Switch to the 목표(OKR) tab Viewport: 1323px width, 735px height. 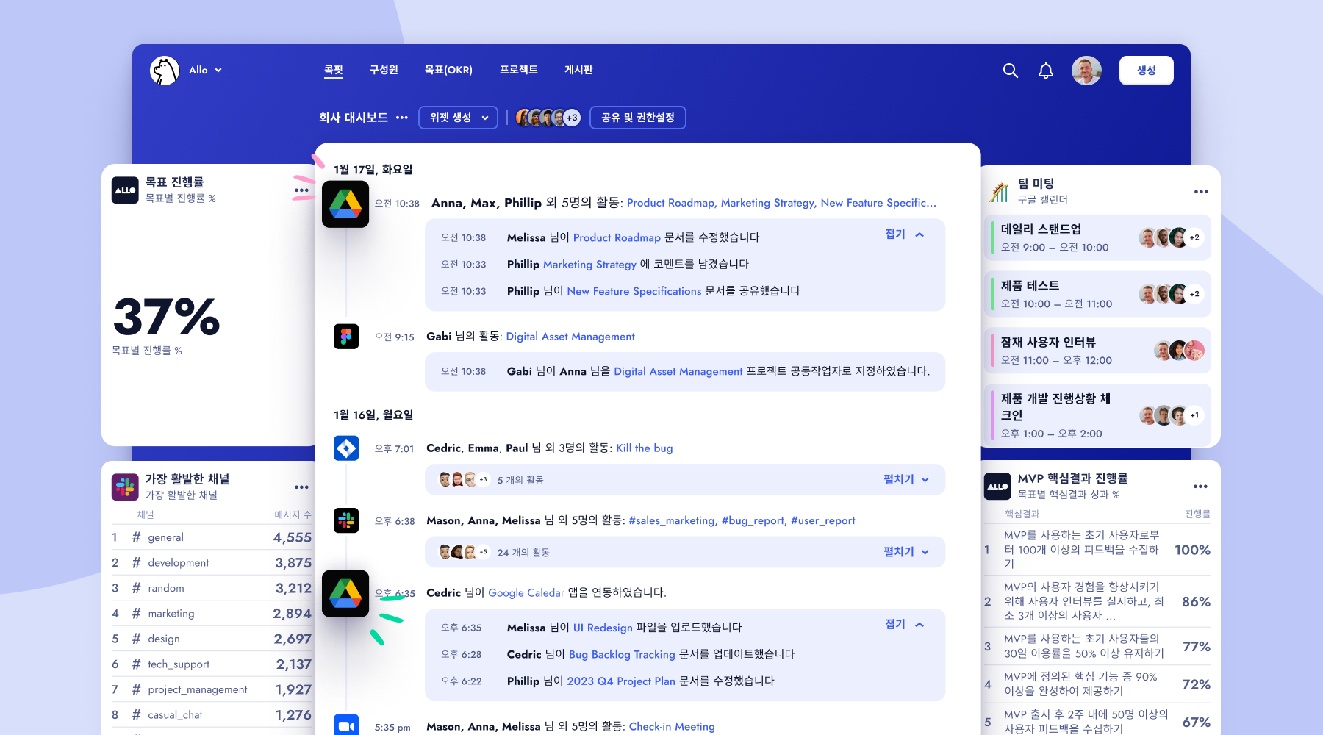[448, 70]
